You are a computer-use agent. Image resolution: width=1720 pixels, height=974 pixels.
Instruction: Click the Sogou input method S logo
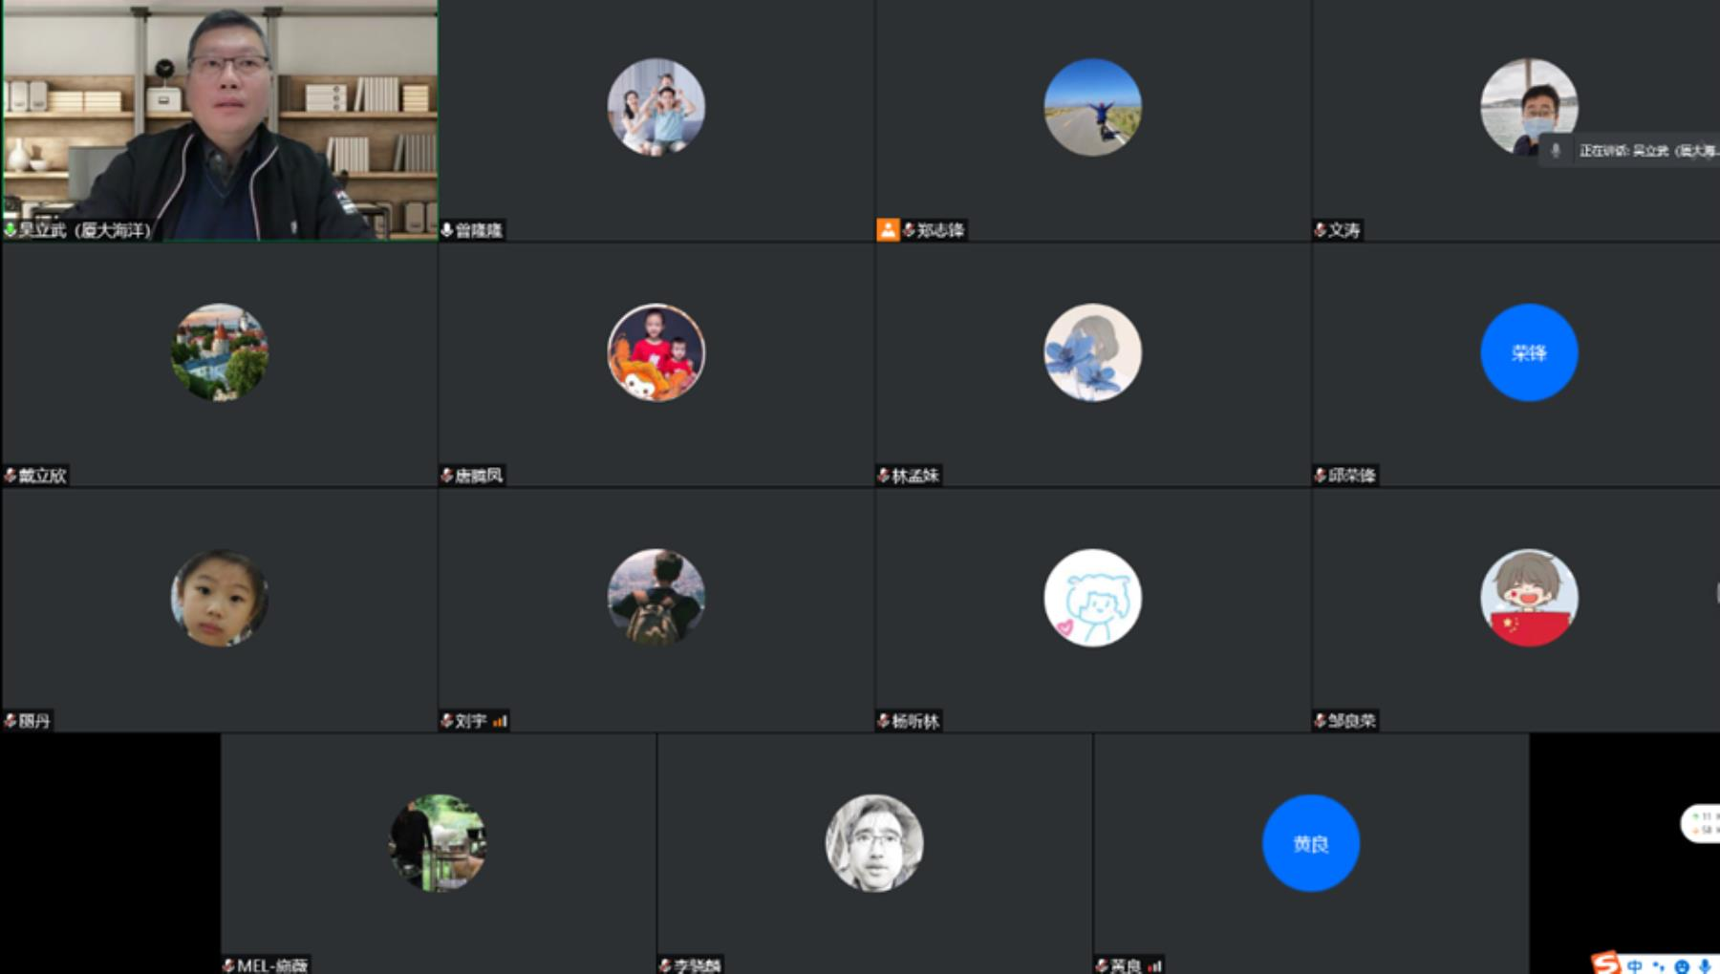(1606, 963)
